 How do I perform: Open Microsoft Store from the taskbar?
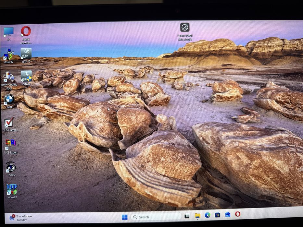pos(218,215)
